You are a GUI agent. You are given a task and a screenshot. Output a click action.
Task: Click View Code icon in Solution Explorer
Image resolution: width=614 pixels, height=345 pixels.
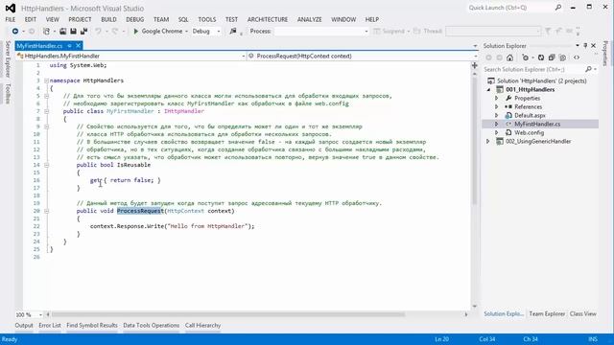click(577, 57)
